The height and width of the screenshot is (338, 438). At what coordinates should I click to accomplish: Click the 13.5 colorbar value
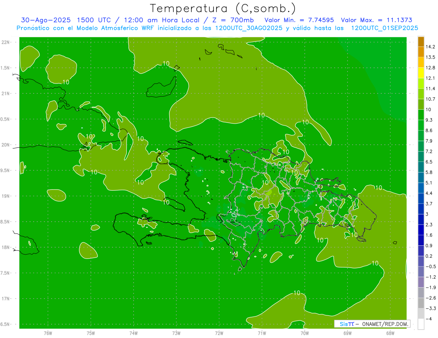pyautogui.click(x=430, y=57)
